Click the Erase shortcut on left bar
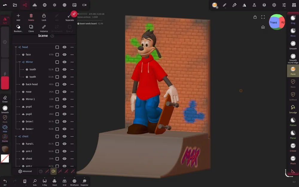The image size is (299, 187). pyautogui.click(x=5, y=99)
